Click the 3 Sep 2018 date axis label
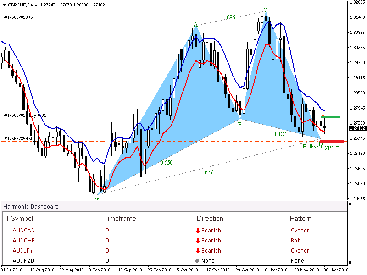This screenshot has height=275, width=367. [x=100, y=269]
